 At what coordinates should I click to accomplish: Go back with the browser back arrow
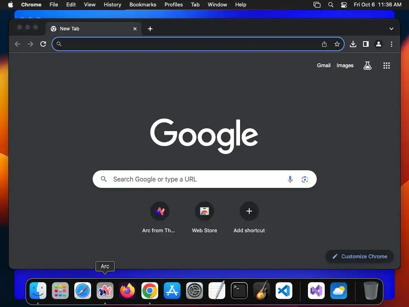point(18,44)
